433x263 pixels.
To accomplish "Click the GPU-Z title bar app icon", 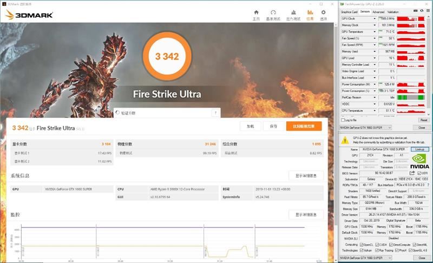I will (x=342, y=4).
